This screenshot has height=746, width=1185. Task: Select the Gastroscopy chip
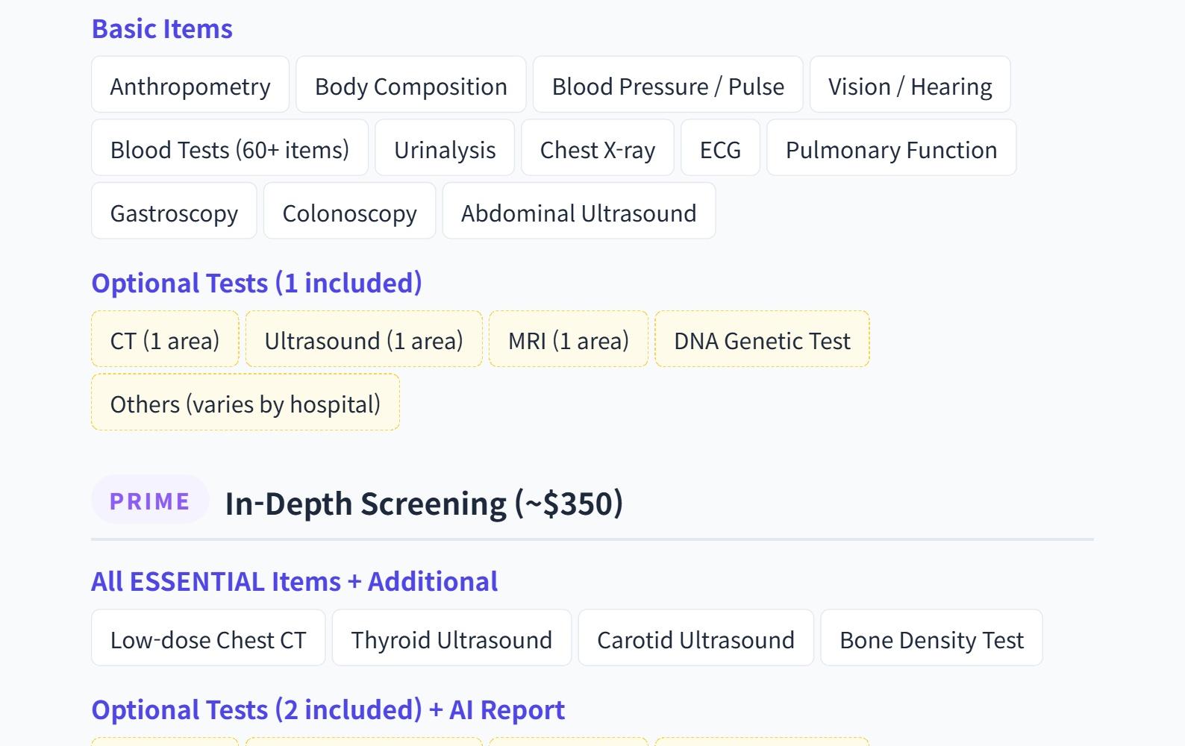pyautogui.click(x=174, y=212)
